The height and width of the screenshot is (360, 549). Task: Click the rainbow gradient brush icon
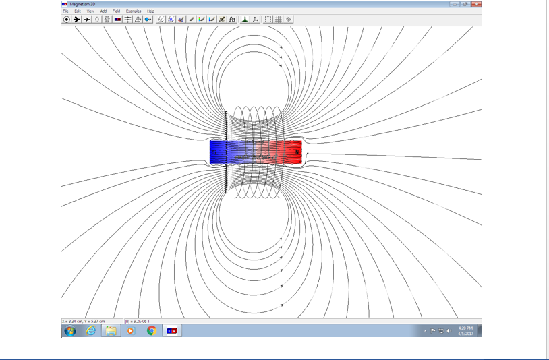click(x=202, y=20)
